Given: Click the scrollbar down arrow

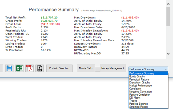Looking at the screenshot, I should tap(168, 54).
